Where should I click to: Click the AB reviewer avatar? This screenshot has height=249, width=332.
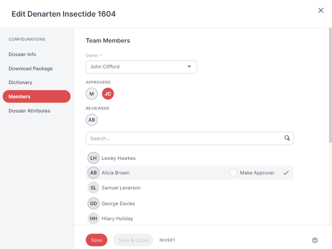(x=92, y=120)
